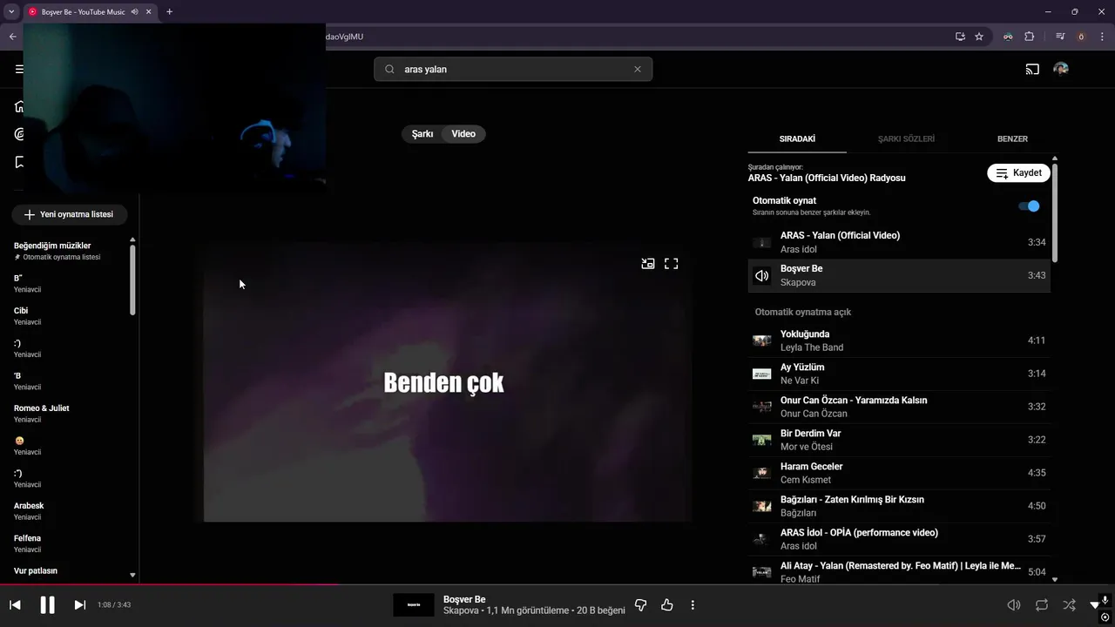This screenshot has width=1115, height=627.
Task: Open the Arabesk playlist
Action: pyautogui.click(x=68, y=511)
